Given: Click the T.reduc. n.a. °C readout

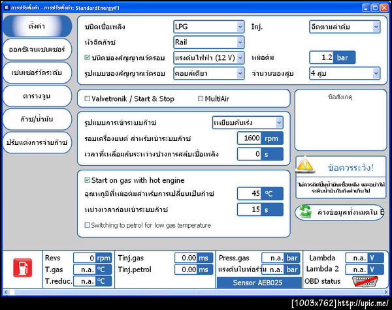Looking at the screenshot, I should coord(93,281).
